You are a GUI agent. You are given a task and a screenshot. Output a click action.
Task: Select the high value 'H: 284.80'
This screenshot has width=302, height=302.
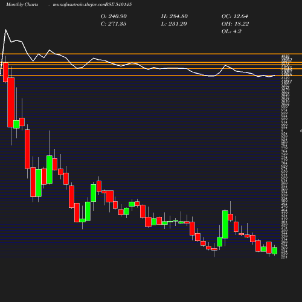pos(175,16)
